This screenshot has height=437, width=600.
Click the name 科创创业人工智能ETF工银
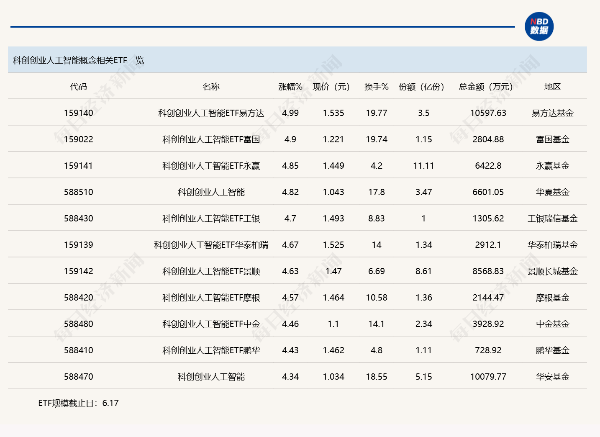[x=211, y=218]
